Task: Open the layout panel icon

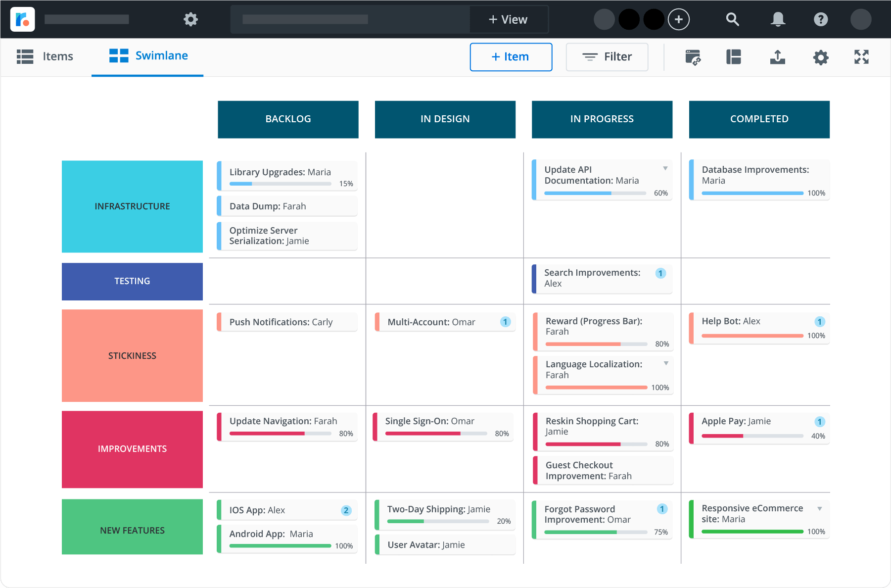Action: coord(733,57)
